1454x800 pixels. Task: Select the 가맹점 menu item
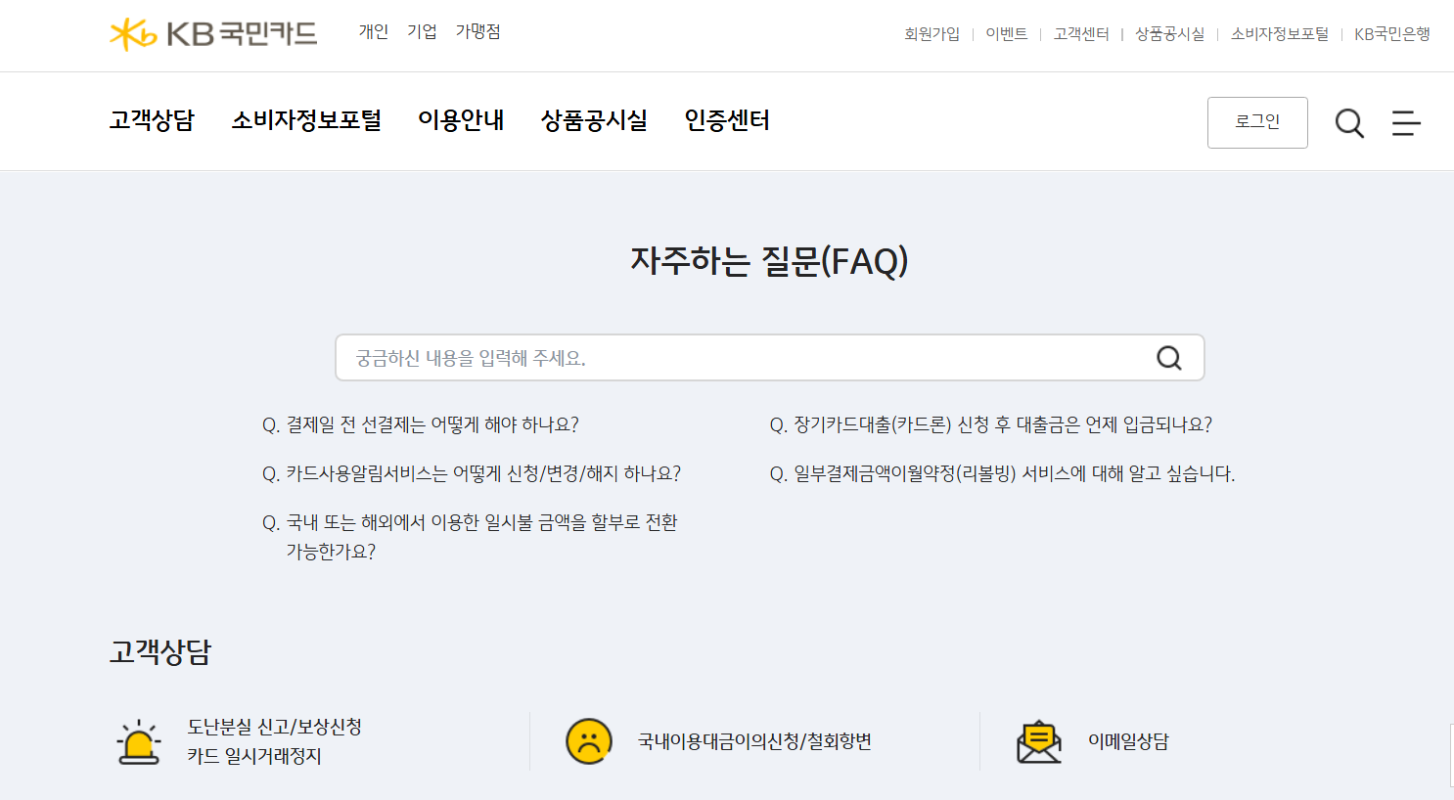[477, 31]
